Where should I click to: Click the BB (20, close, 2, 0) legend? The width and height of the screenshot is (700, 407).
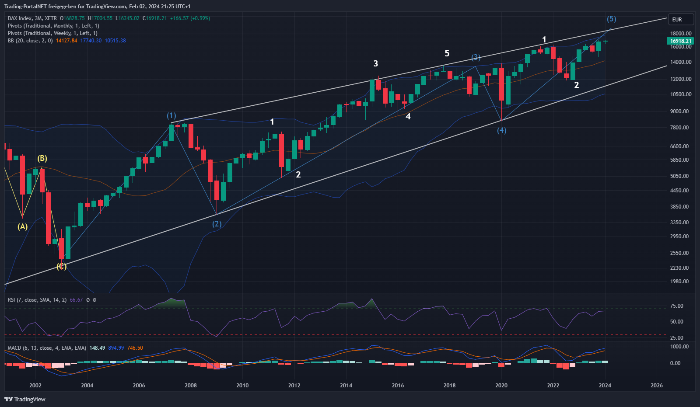click(30, 41)
